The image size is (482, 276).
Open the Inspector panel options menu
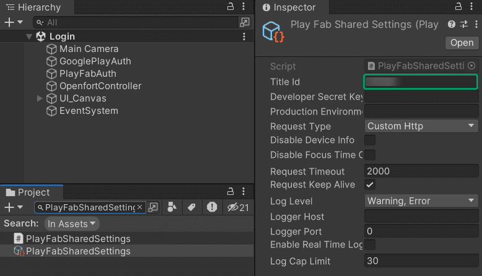(471, 6)
